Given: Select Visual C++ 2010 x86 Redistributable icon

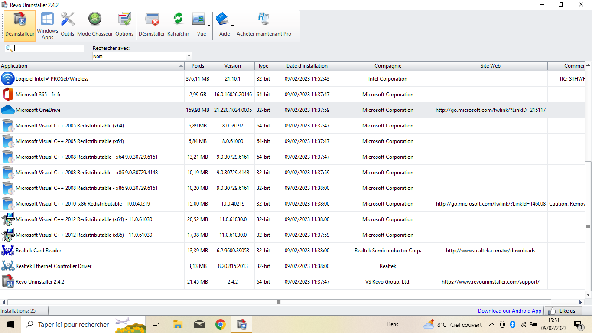Looking at the screenshot, I should coord(8,204).
